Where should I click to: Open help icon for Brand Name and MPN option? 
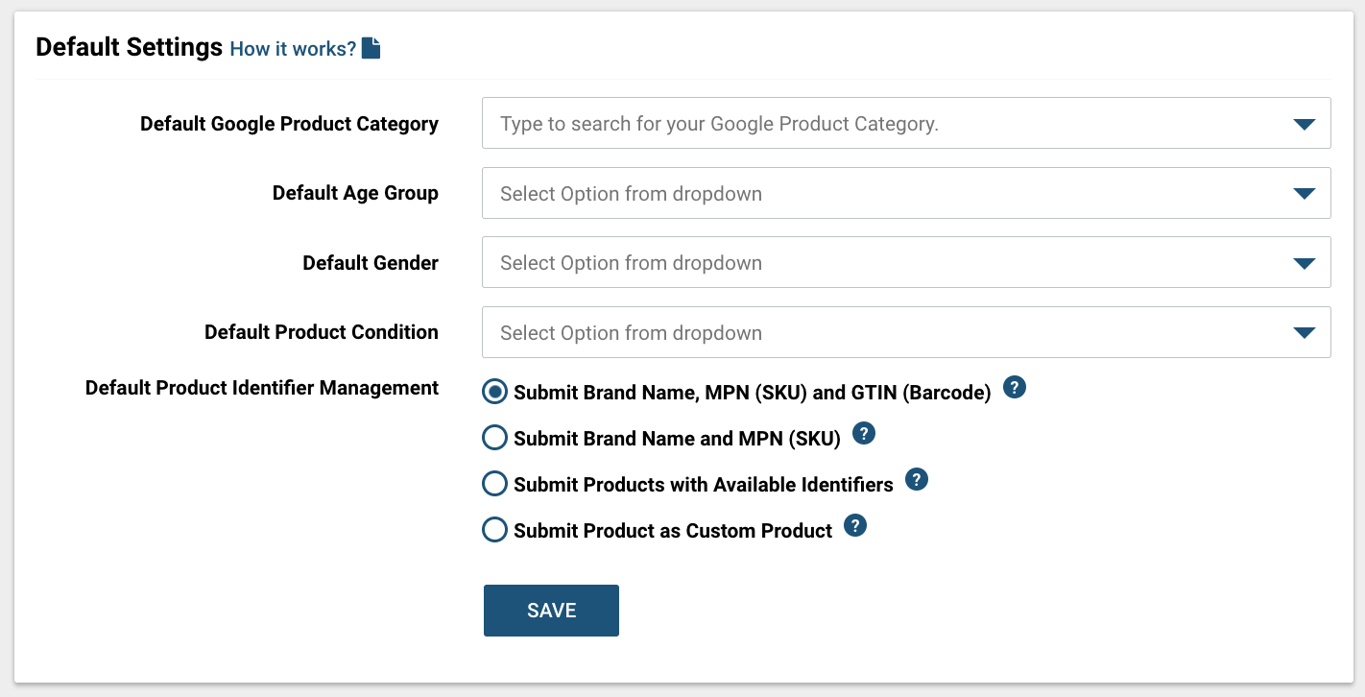[x=864, y=434]
